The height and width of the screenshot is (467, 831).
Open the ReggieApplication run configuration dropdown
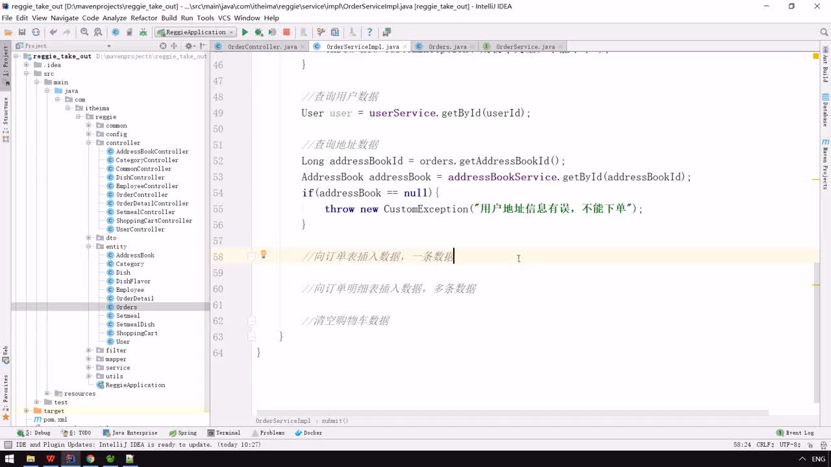tap(195, 32)
